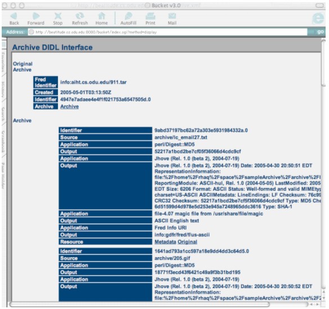Select the 'Fred Info URI' application value
This screenshot has height=309, width=329.
[170, 227]
